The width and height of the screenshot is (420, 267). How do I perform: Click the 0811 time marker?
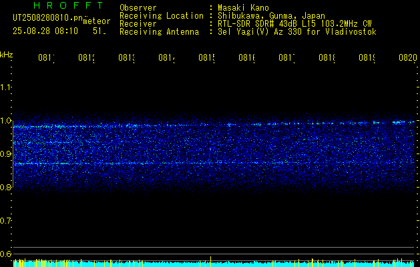(47, 57)
